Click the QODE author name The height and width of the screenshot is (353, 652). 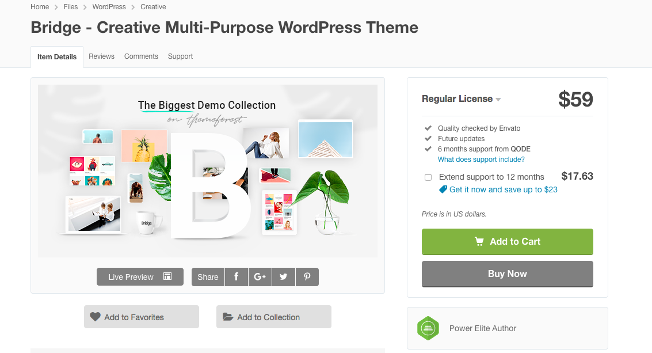click(520, 149)
